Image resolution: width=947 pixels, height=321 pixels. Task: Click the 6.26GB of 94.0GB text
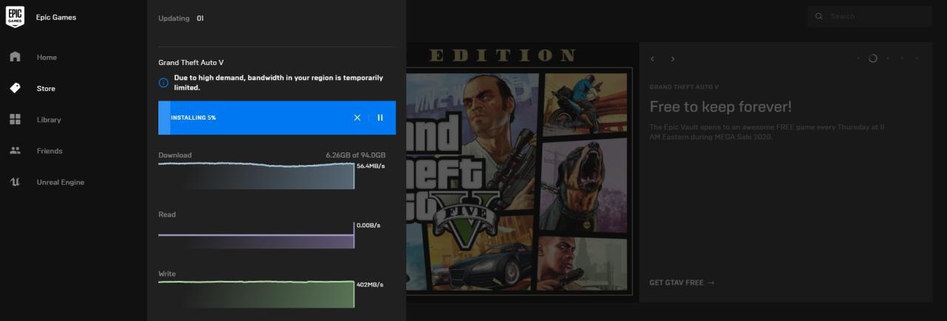point(356,155)
